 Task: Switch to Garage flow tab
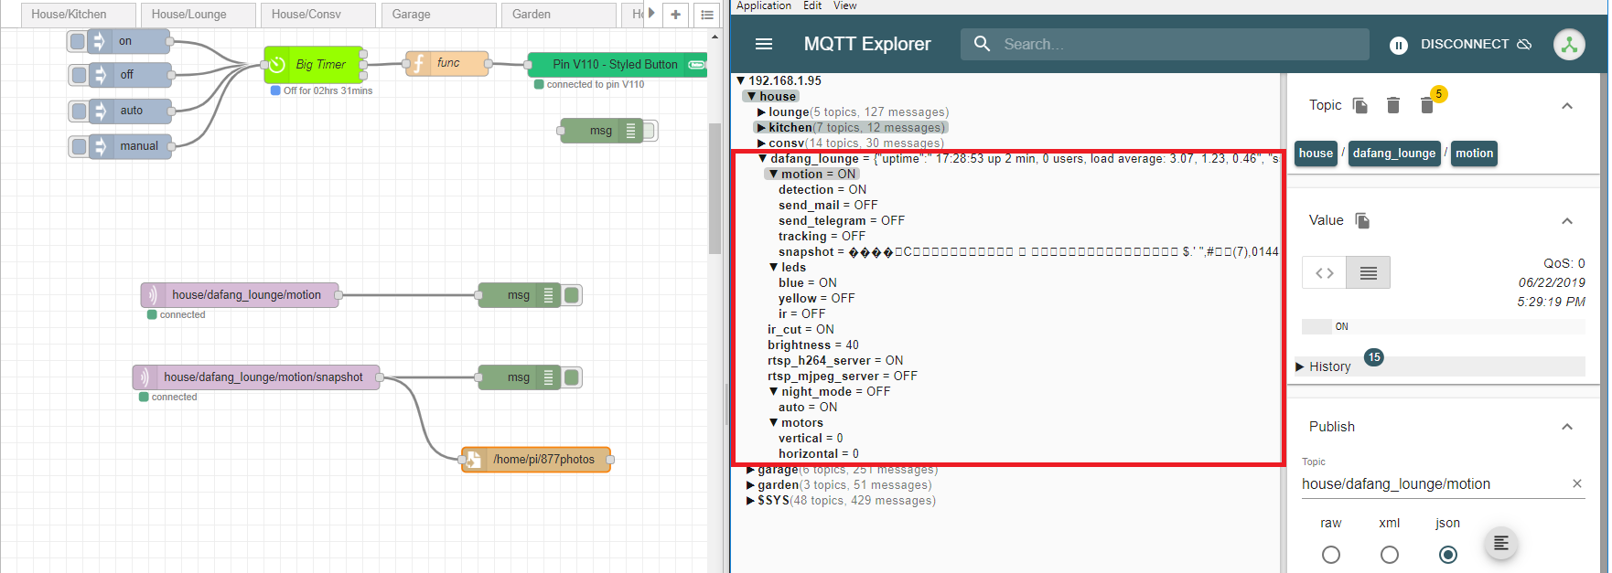pyautogui.click(x=438, y=15)
